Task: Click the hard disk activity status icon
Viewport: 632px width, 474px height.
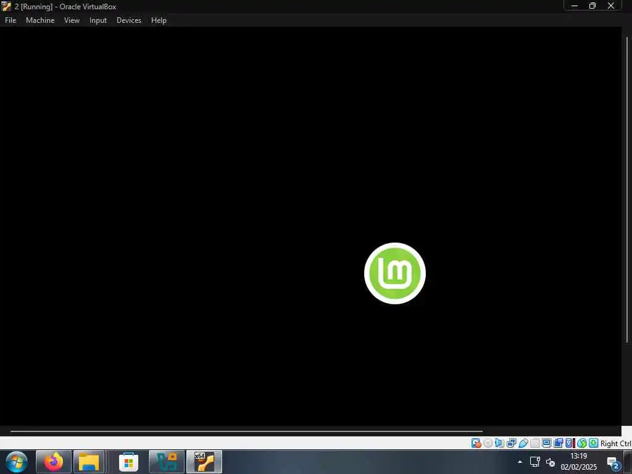Action: tap(476, 443)
